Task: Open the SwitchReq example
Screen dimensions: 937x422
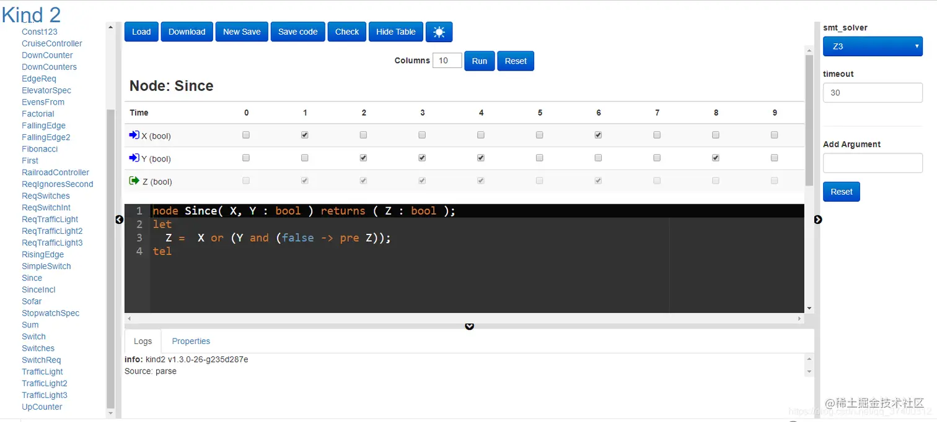Action: (x=42, y=360)
